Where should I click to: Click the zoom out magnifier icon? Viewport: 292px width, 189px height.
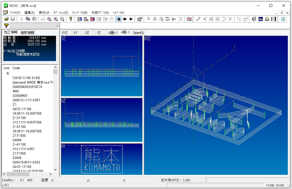point(62,19)
